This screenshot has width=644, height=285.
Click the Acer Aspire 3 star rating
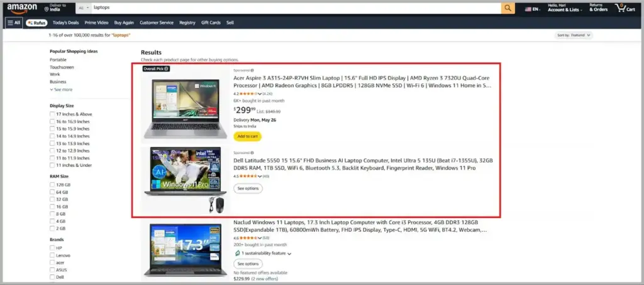(x=248, y=94)
